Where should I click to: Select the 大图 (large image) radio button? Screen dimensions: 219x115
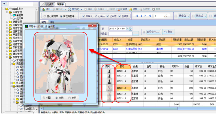pyautogui.click(x=70, y=98)
